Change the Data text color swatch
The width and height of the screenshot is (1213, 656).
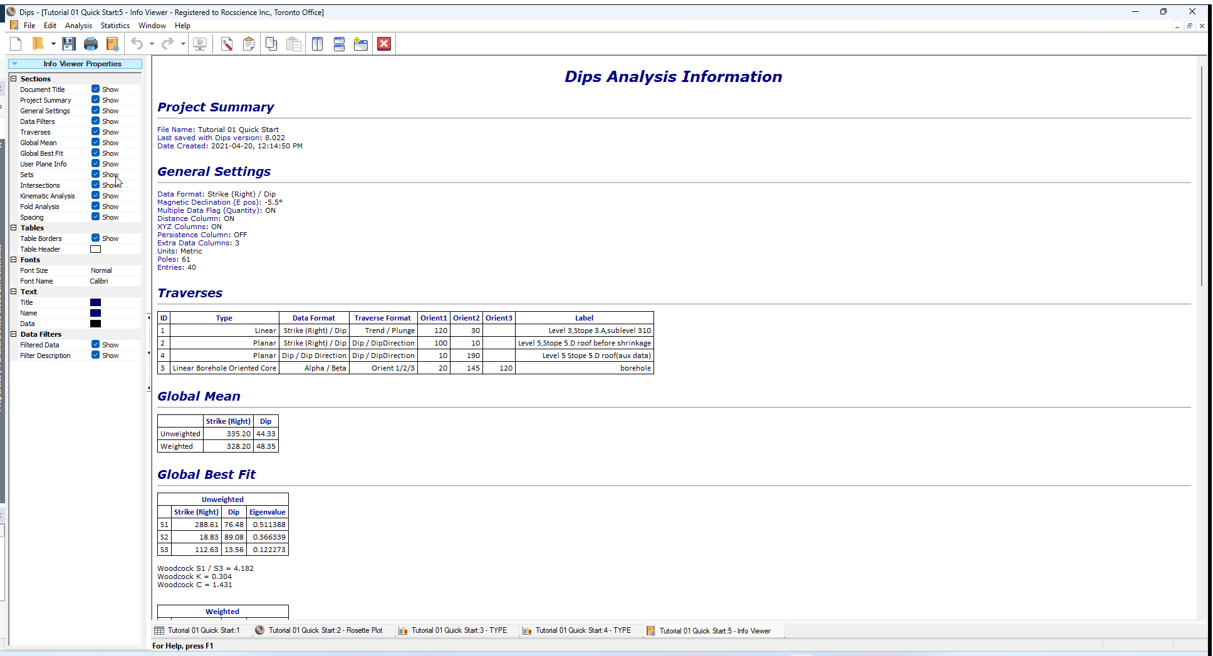(95, 324)
